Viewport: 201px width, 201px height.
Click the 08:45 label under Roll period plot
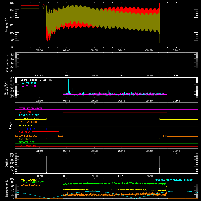67,76
